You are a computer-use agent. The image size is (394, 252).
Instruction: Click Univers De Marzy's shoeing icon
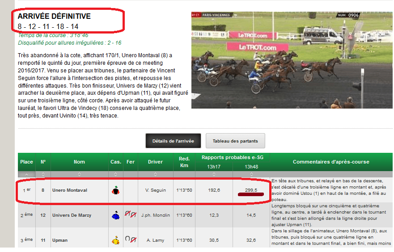pyautogui.click(x=131, y=215)
